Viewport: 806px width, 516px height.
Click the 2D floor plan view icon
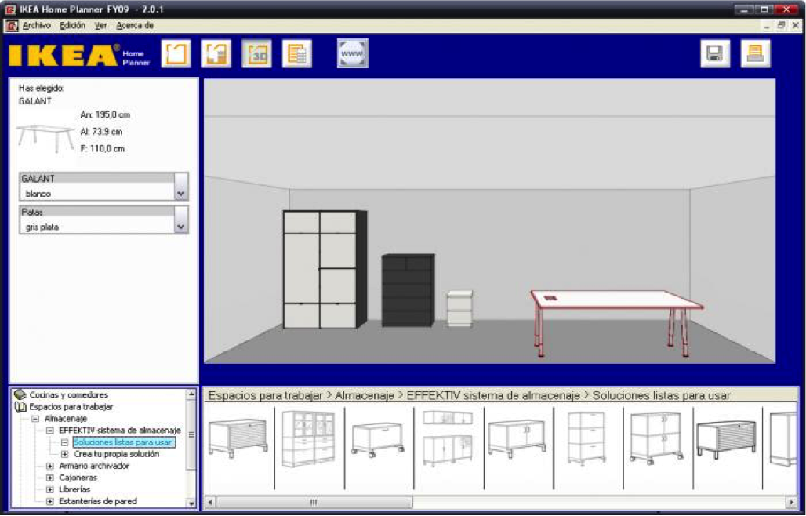click(216, 54)
